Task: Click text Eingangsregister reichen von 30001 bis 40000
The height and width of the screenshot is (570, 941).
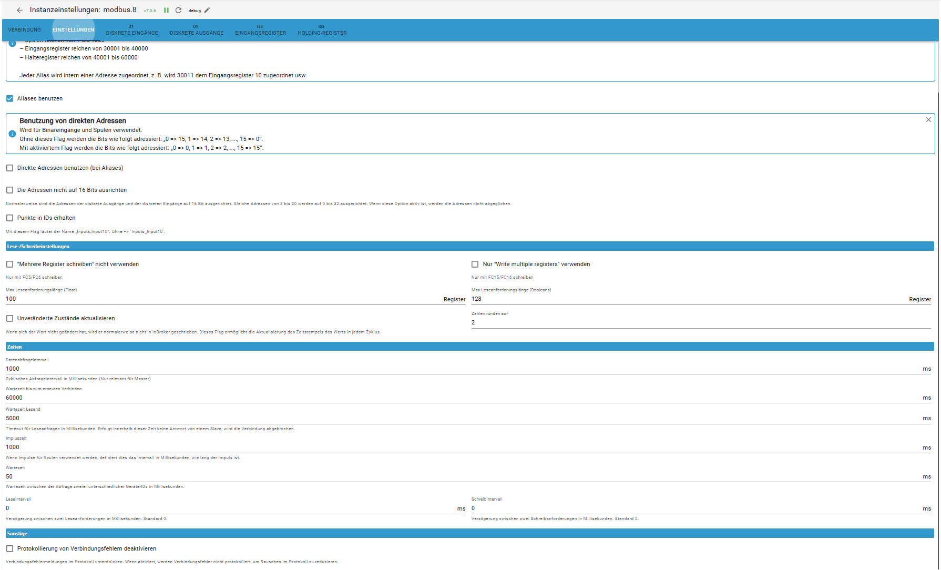Action: point(84,48)
